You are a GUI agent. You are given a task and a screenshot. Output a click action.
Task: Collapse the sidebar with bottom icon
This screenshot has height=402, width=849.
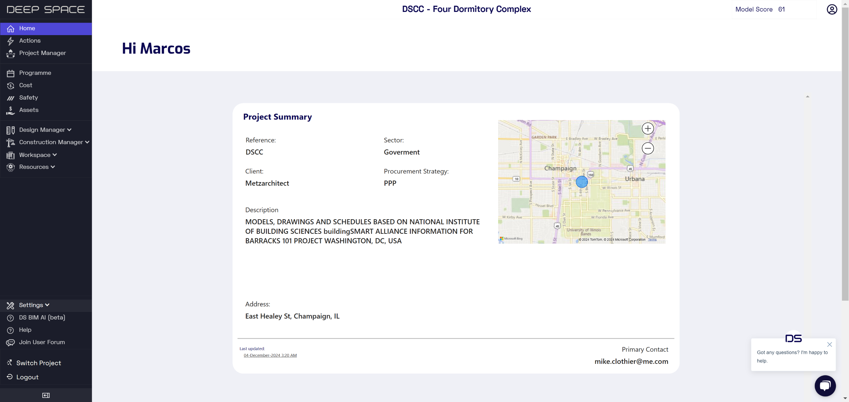click(x=46, y=395)
